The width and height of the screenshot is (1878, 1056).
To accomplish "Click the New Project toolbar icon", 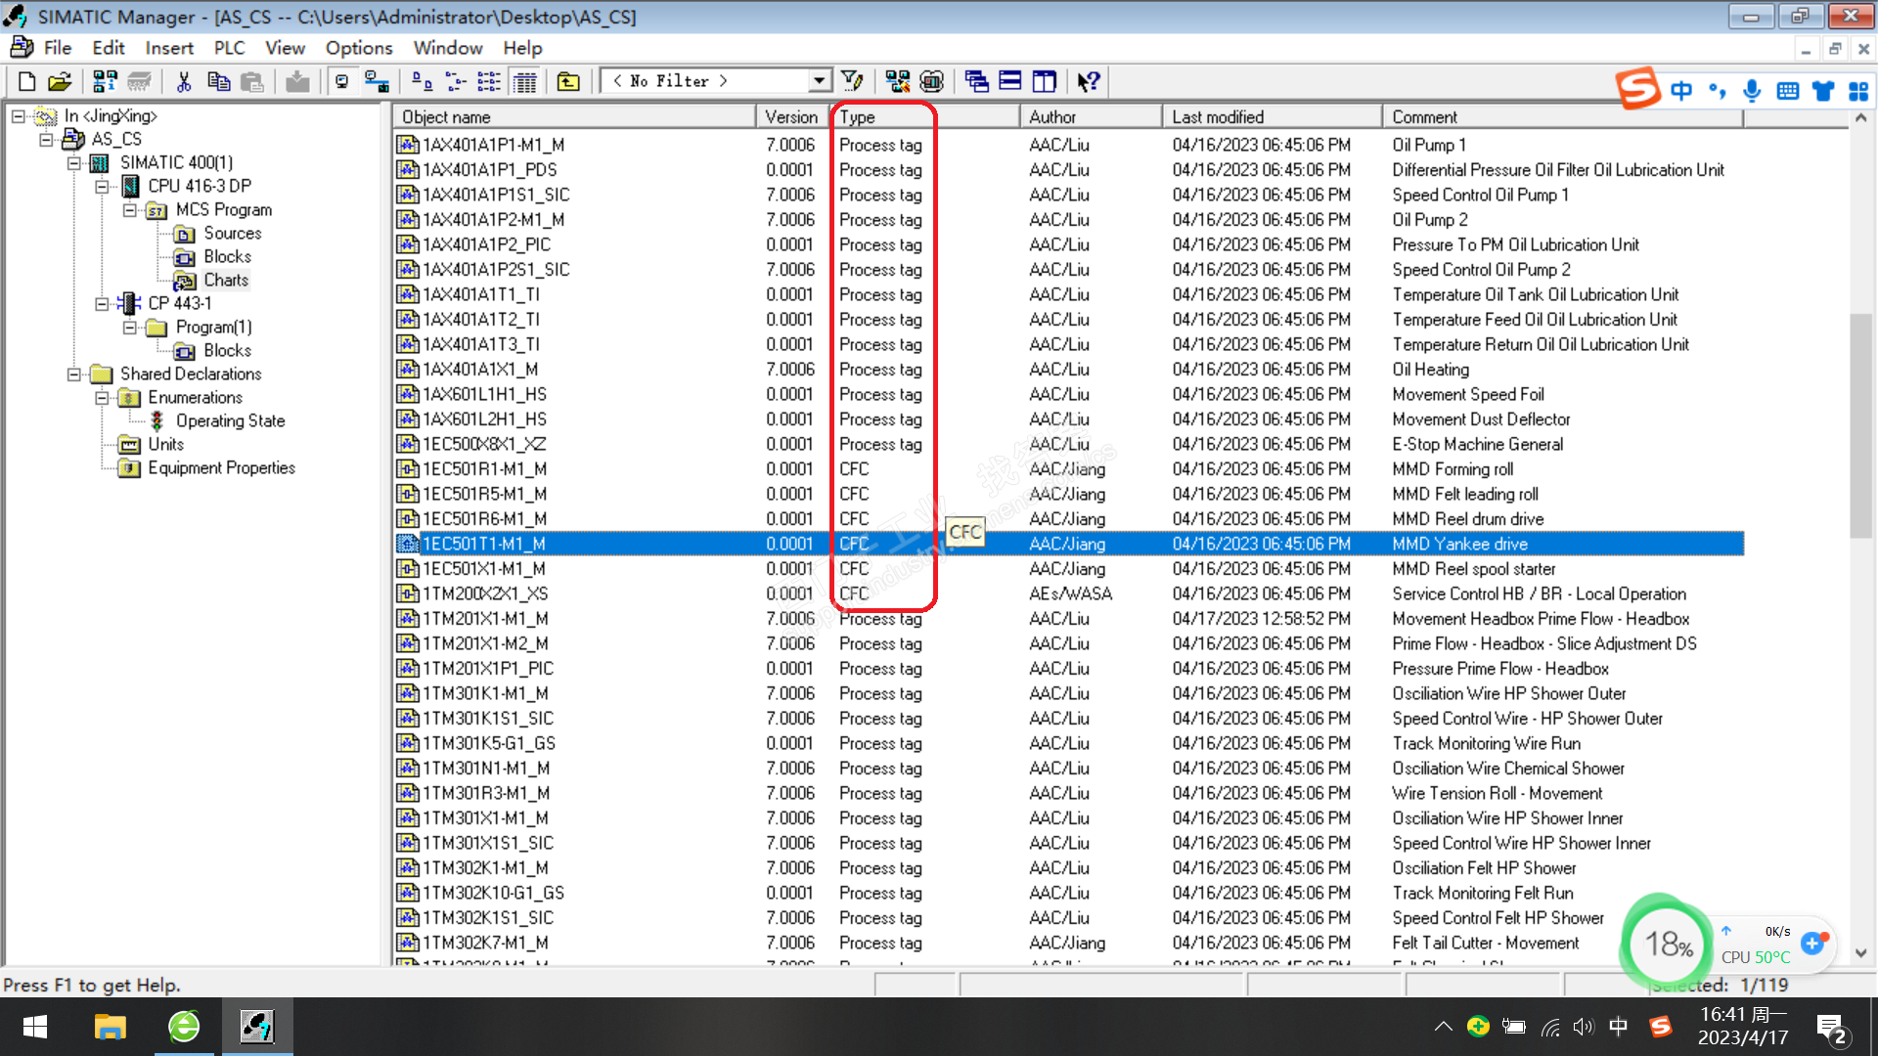I will [x=27, y=81].
